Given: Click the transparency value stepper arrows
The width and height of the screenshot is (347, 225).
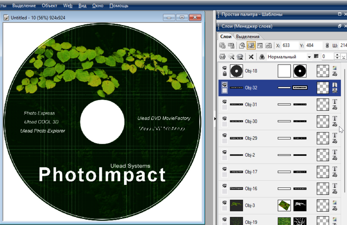Looking at the screenshot, I should click(338, 57).
